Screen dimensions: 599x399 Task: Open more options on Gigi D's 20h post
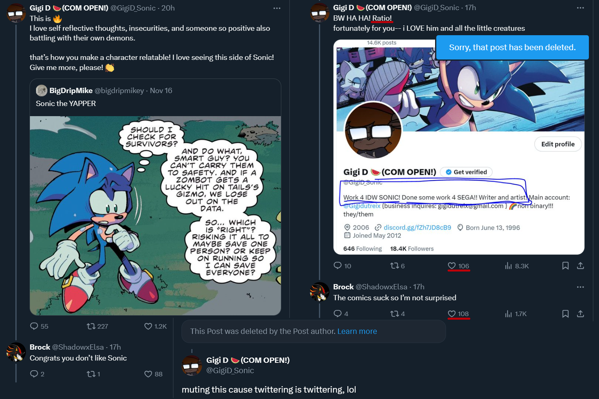(277, 8)
